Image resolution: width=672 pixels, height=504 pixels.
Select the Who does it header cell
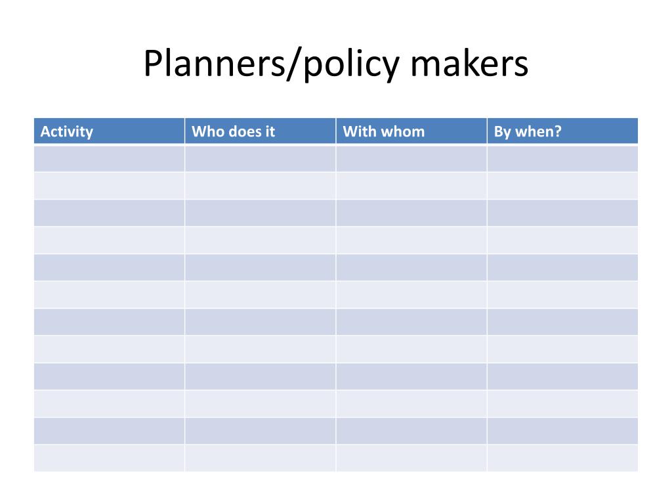point(260,131)
